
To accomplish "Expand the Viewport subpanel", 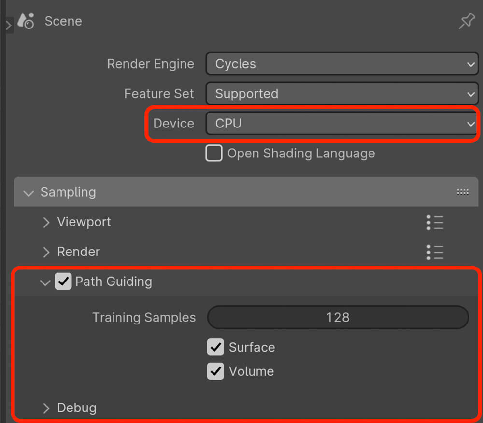I will tap(84, 222).
